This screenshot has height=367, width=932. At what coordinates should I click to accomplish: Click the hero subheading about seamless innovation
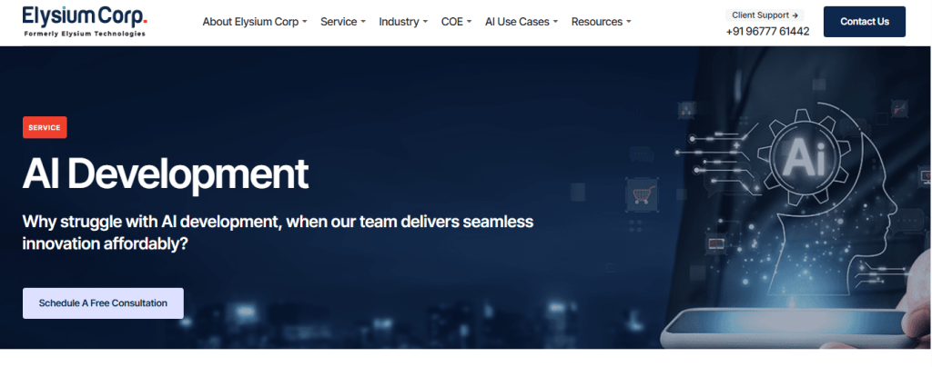(278, 233)
